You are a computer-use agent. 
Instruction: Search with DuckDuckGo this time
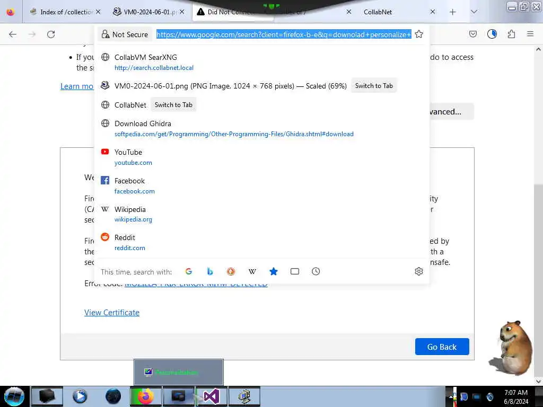[x=231, y=272]
